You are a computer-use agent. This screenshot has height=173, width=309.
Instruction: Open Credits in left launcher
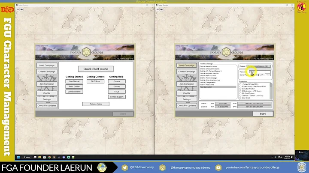pos(47,93)
